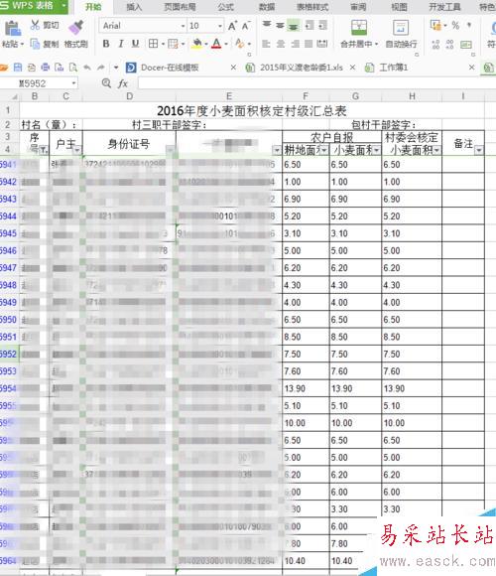The height and width of the screenshot is (576, 496).
Task: Switch to the Docer-在线模板 document tab
Action: pos(170,68)
